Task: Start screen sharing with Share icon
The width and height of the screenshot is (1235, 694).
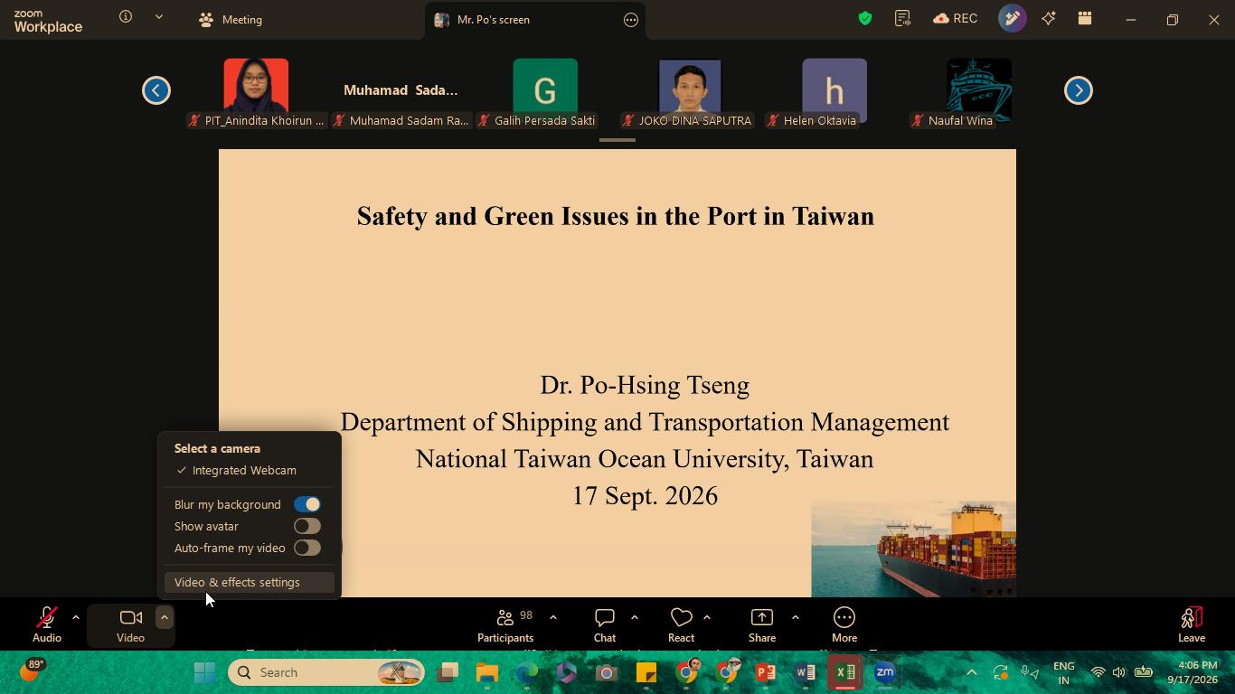Action: [x=762, y=618]
